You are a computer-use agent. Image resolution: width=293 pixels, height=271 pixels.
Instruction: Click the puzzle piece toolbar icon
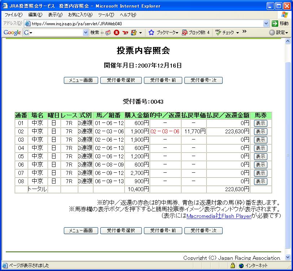(134, 33)
